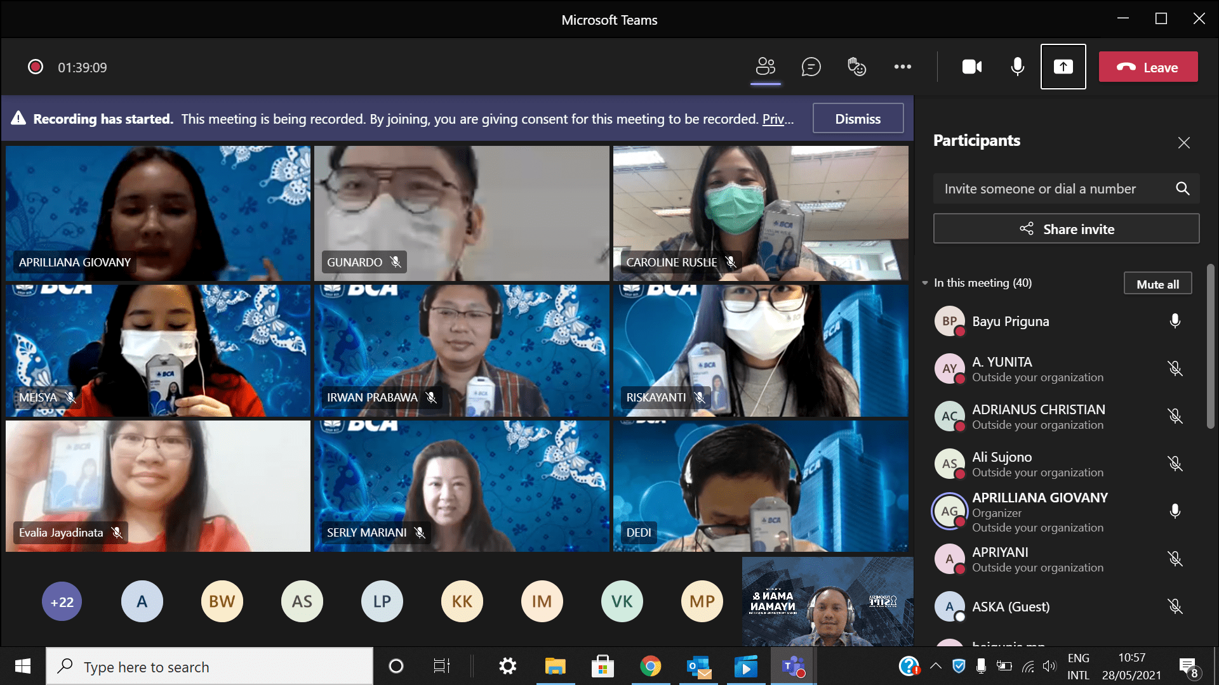
Task: Open the Show participants icon
Action: 766,67
